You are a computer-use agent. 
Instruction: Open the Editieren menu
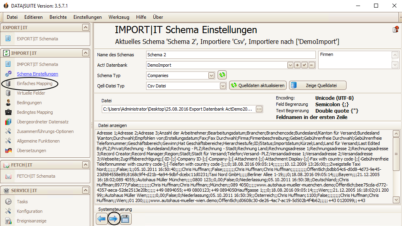(33, 17)
